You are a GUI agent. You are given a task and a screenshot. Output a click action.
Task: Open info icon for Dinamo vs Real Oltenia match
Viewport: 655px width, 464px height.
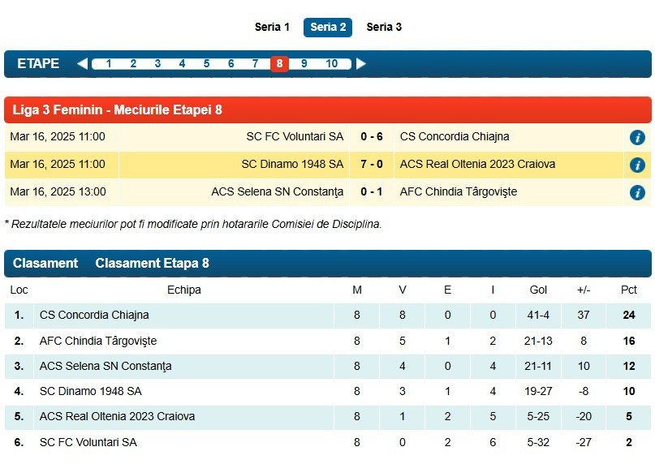click(x=637, y=165)
